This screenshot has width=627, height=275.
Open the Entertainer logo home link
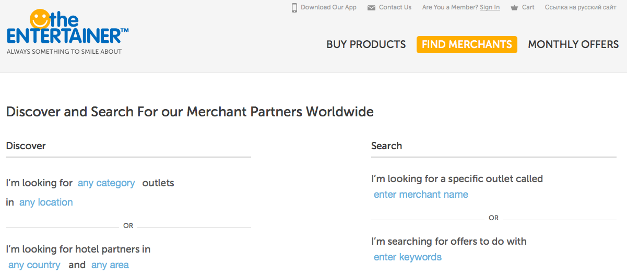click(x=67, y=32)
